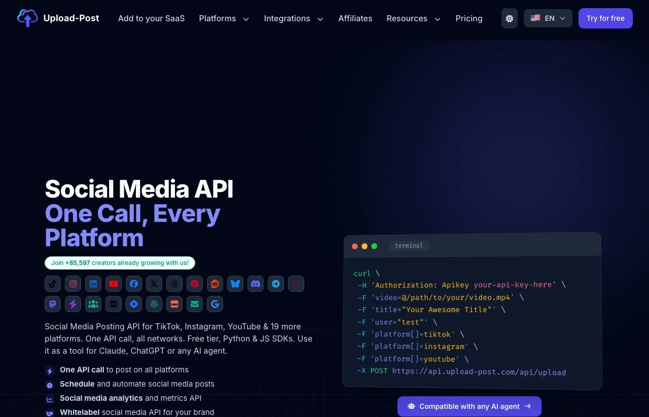Click the Facebook platform icon

tap(134, 284)
